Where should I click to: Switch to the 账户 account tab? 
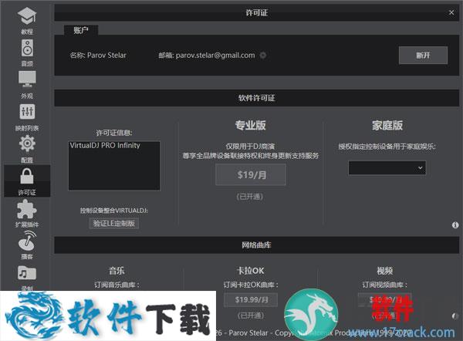pos(81,30)
